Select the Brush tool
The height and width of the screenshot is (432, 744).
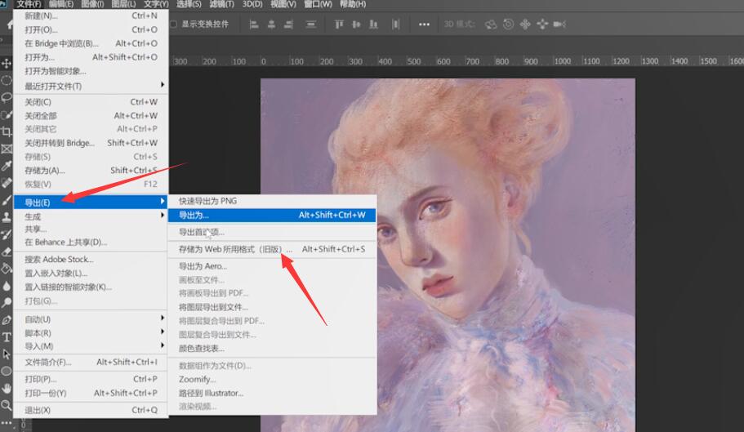tap(7, 200)
